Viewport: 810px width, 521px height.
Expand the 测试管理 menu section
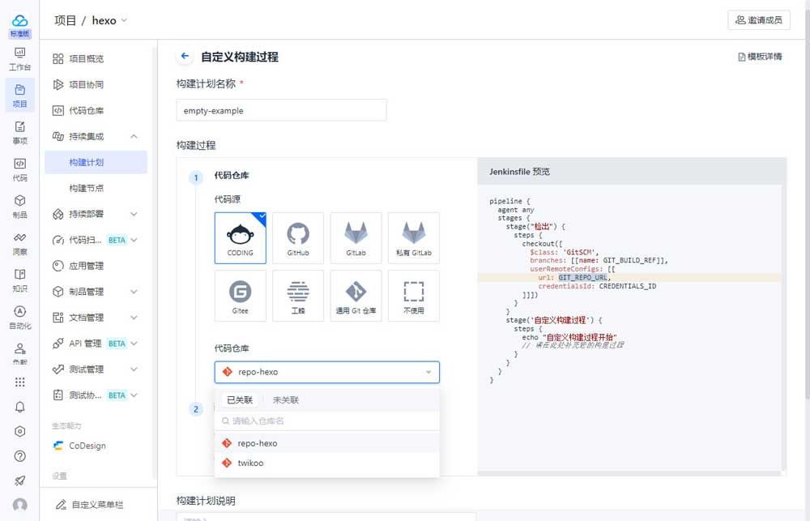pos(134,369)
